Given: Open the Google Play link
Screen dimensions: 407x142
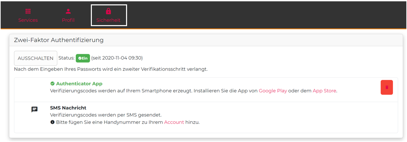Looking at the screenshot, I should coord(273,91).
